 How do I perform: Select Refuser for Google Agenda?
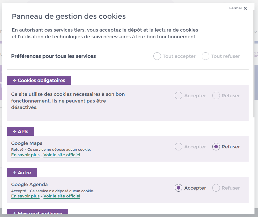(216, 188)
